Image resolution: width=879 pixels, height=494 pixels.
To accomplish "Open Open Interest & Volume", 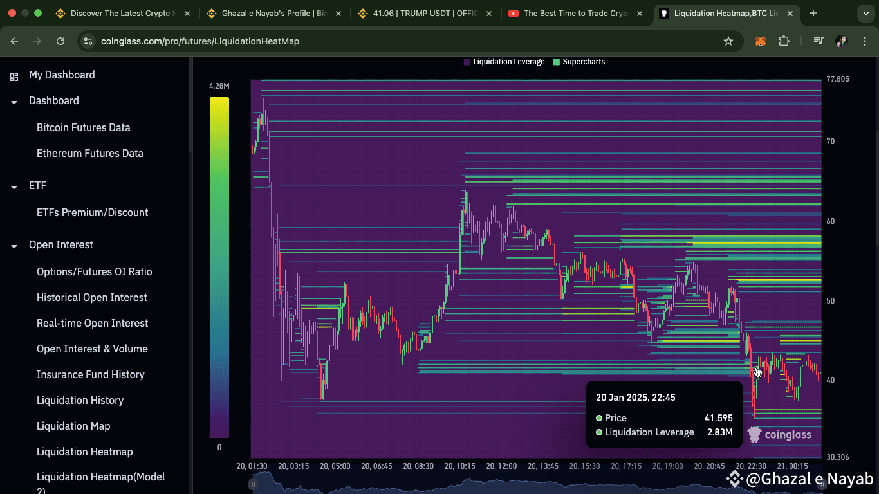I will [x=92, y=349].
